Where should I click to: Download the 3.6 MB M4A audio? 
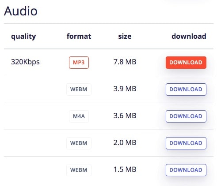(x=186, y=116)
